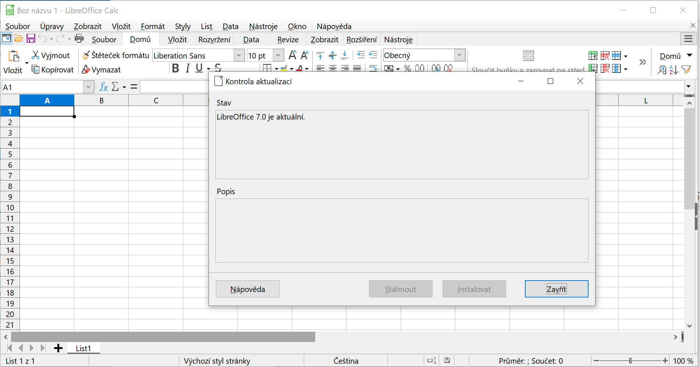Click the Vyjmout (cut) scissors button
Image resolution: width=700 pixels, height=367 pixels.
[51, 55]
